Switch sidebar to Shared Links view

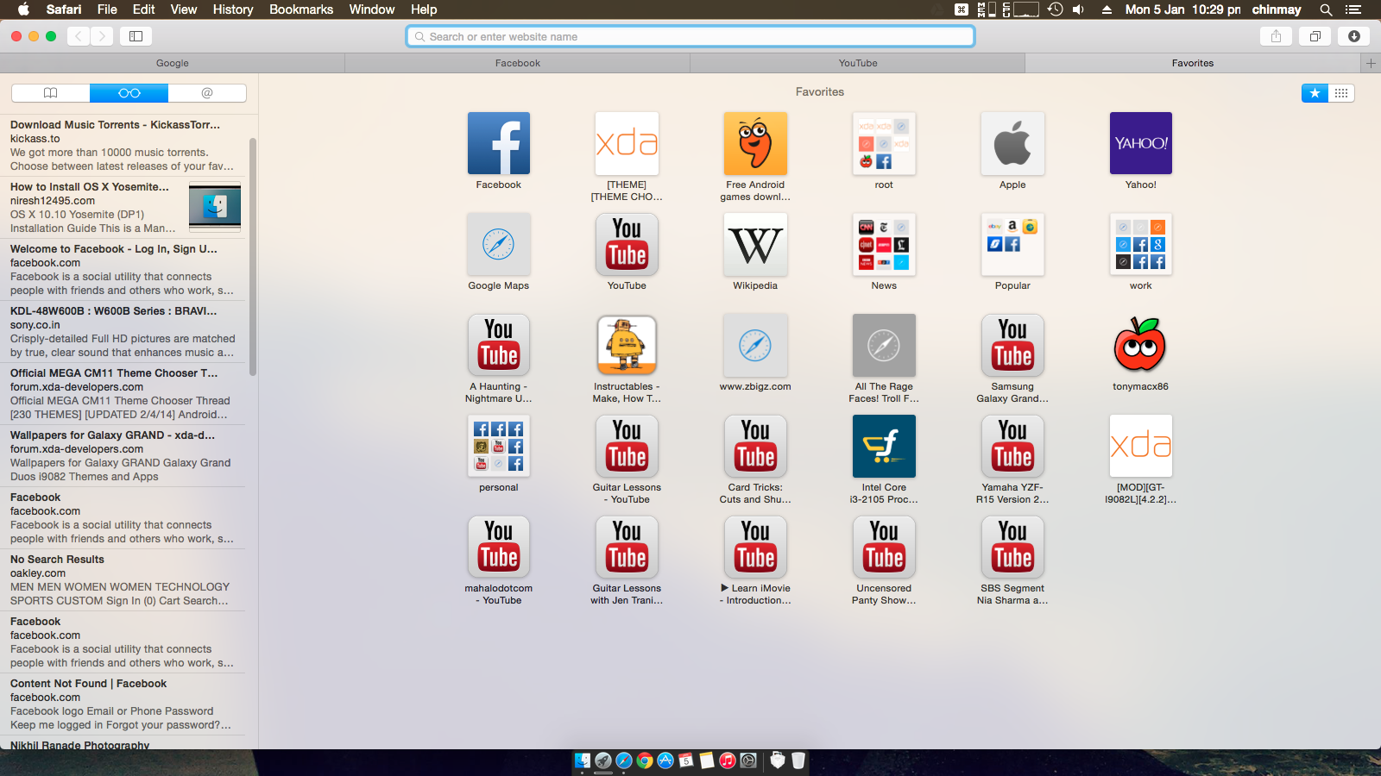tap(207, 93)
